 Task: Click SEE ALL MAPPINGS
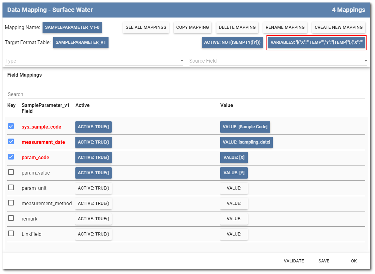tap(146, 28)
